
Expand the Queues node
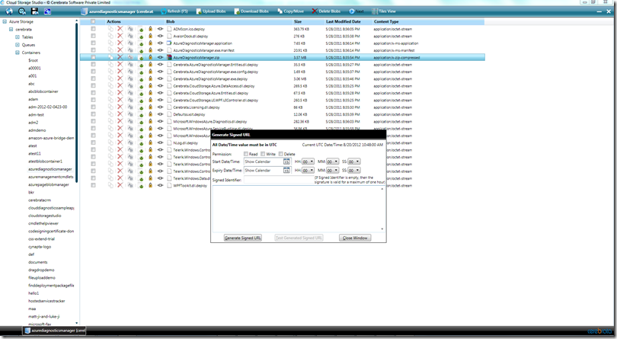(x=18, y=45)
